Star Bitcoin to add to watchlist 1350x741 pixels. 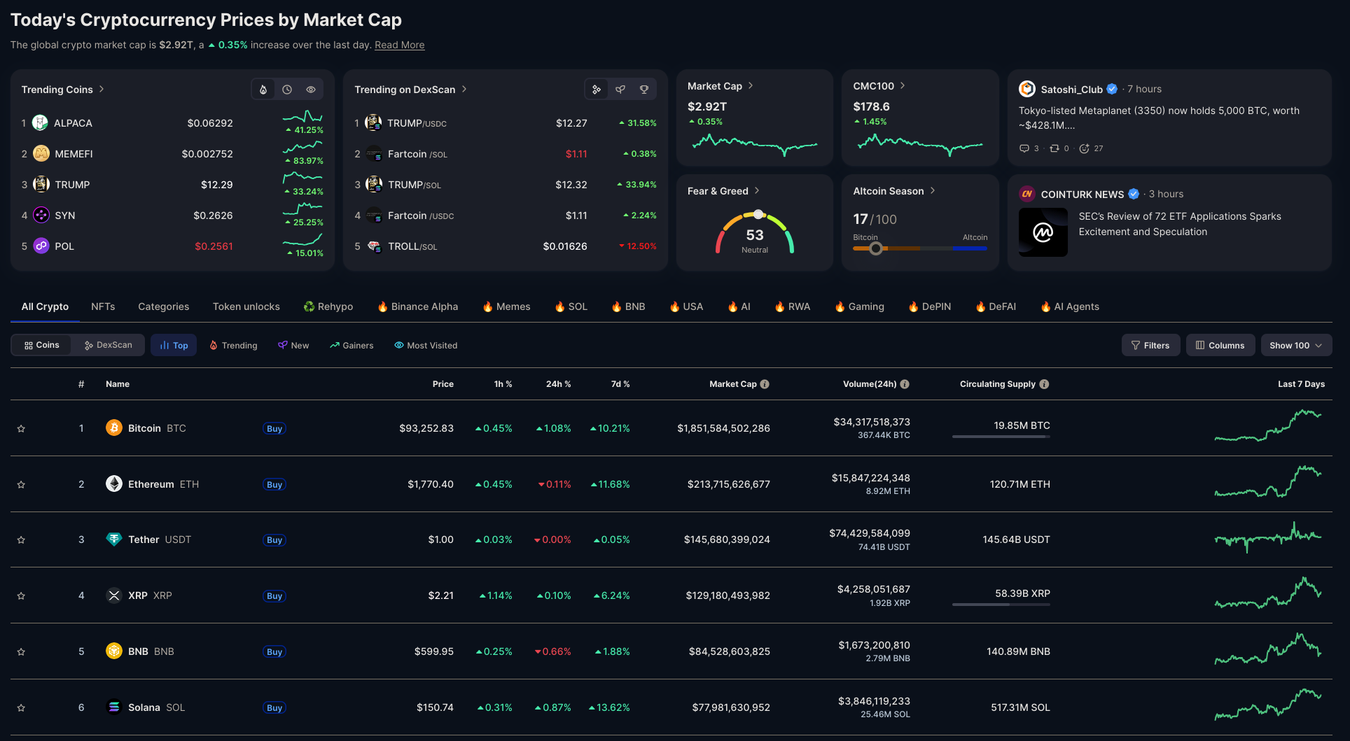(21, 428)
